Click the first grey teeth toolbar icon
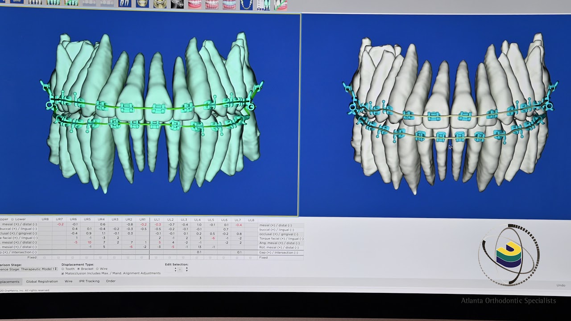Image resolution: width=571 pixels, height=321 pixels. coord(89,4)
